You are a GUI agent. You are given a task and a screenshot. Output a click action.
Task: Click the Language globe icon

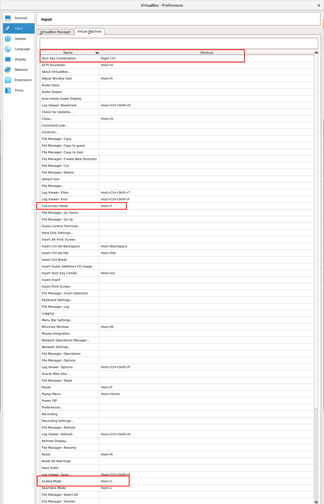(x=8, y=49)
